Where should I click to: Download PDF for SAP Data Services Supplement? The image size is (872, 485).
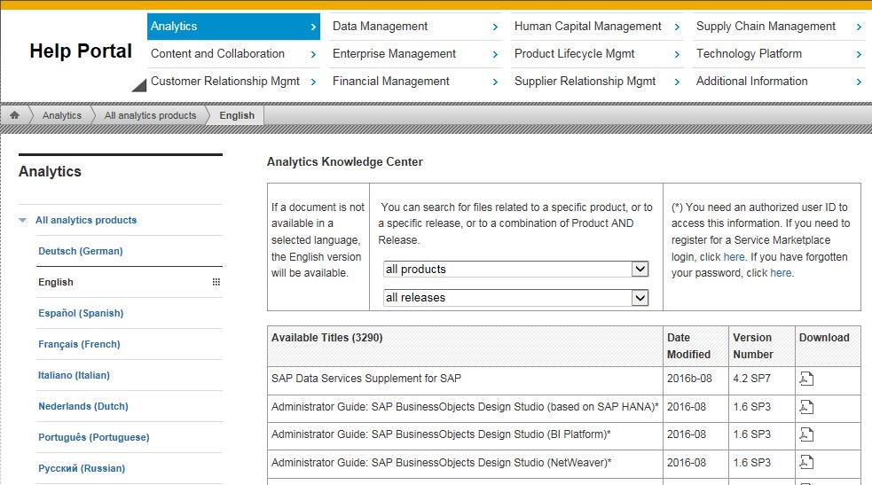coord(806,379)
